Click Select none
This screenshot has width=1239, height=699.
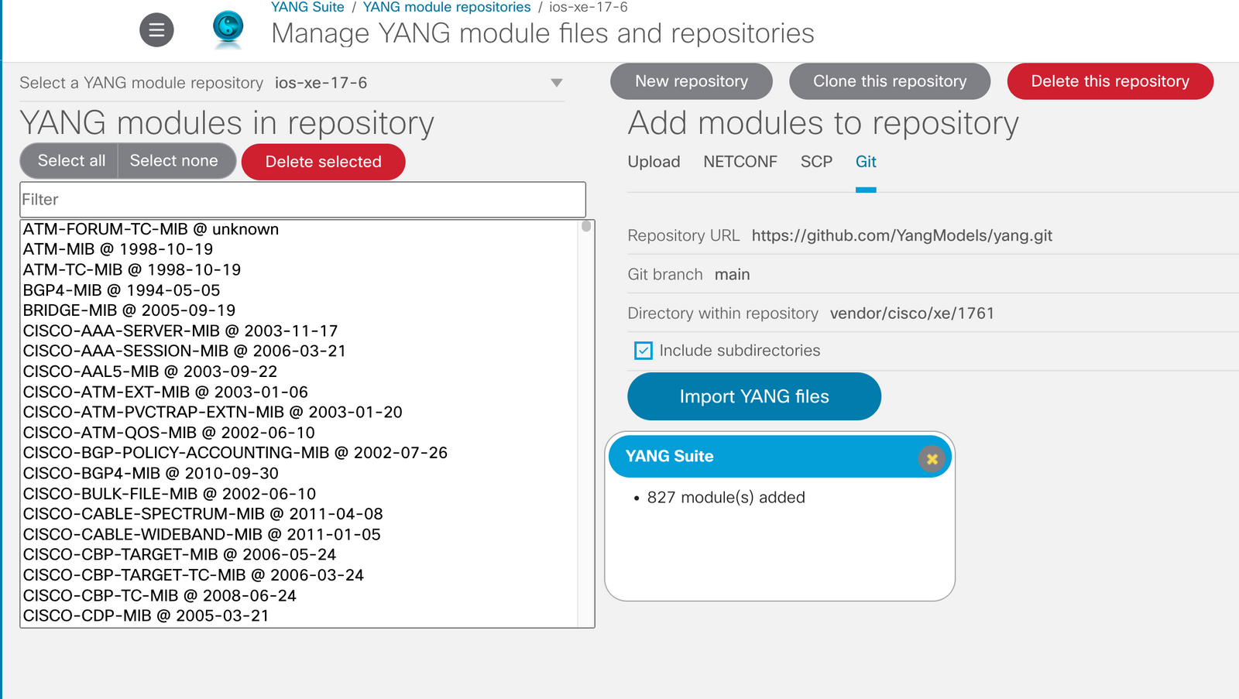174,160
